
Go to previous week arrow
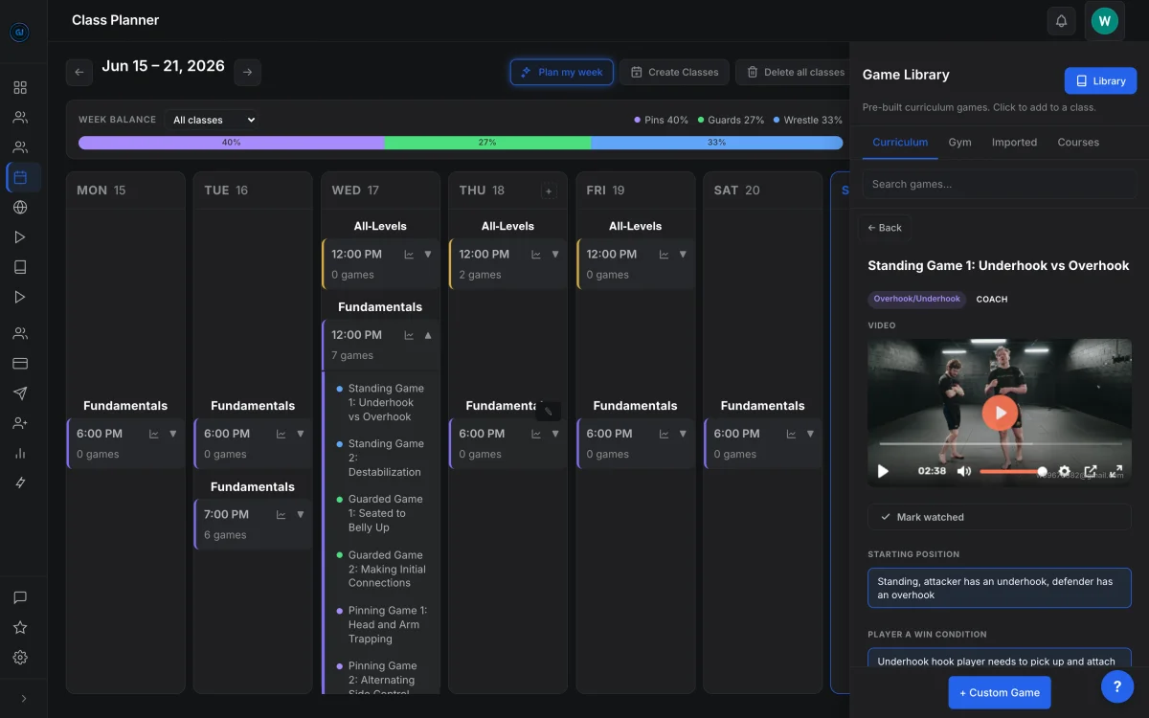coord(79,72)
